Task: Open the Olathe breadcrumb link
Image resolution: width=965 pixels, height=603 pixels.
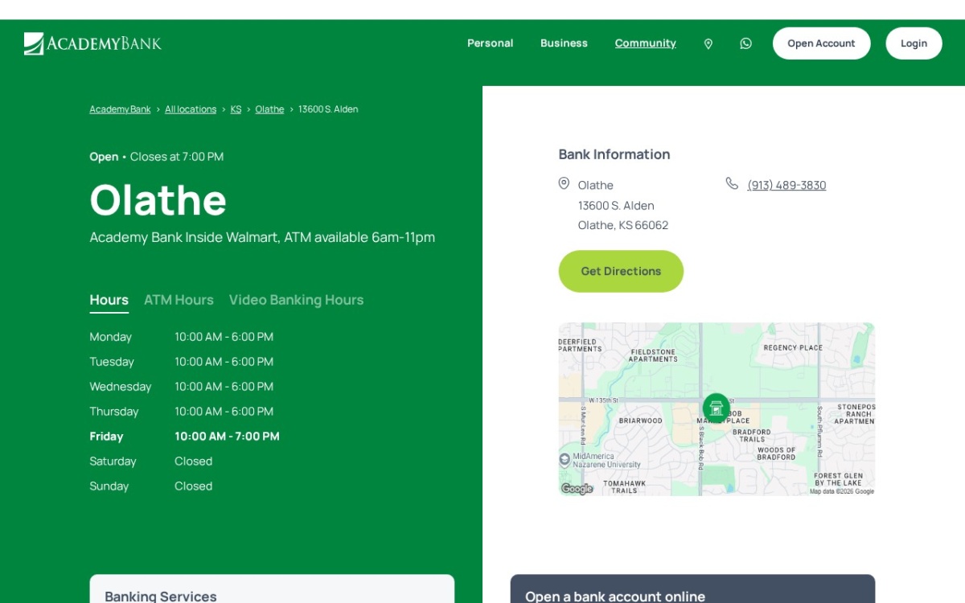Action: coord(269,109)
